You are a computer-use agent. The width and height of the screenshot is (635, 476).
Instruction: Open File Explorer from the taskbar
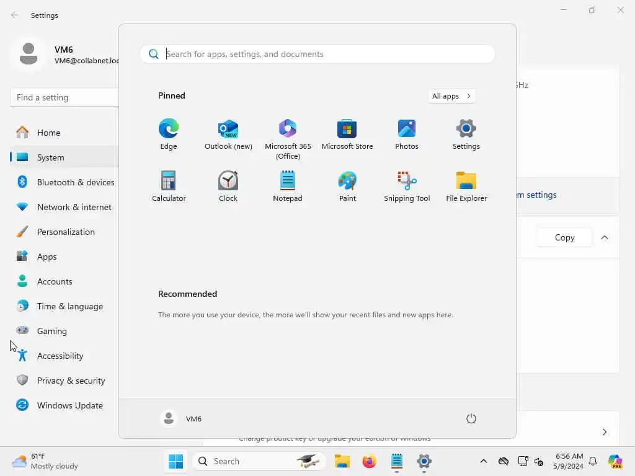342,461
